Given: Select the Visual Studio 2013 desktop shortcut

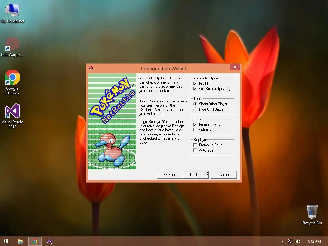Looking at the screenshot, I should 12,116.
